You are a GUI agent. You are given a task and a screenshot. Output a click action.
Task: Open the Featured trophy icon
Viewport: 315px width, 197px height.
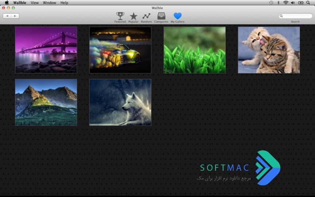pyautogui.click(x=120, y=16)
